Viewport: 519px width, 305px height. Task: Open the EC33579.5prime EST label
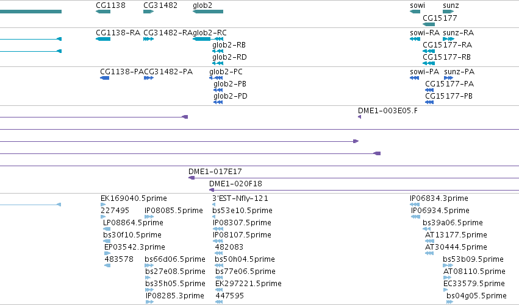pyautogui.click(x=474, y=284)
